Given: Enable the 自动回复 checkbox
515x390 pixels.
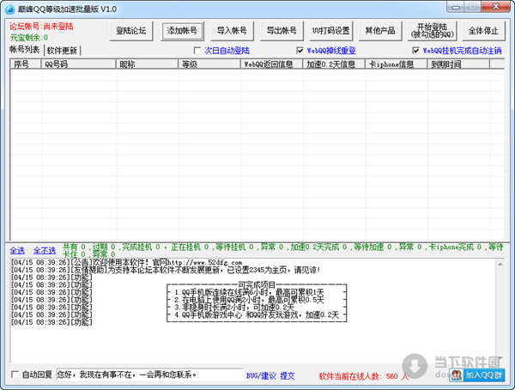Looking at the screenshot, I should coord(15,375).
